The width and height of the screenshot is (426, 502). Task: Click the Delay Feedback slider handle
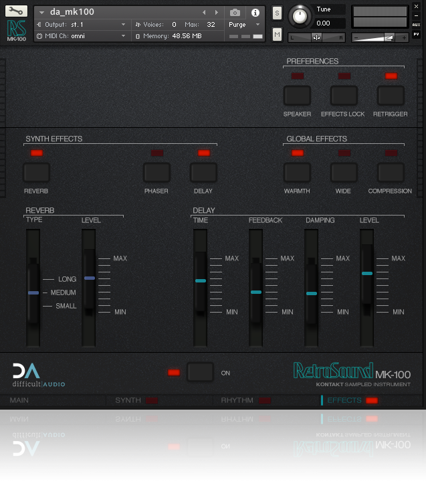click(x=256, y=292)
